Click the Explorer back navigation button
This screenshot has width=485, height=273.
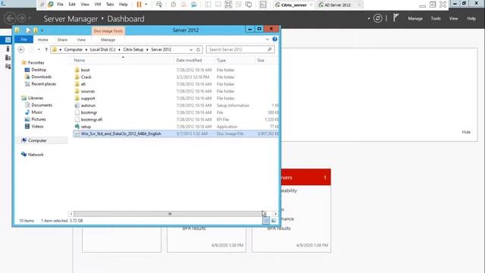pyautogui.click(x=21, y=49)
